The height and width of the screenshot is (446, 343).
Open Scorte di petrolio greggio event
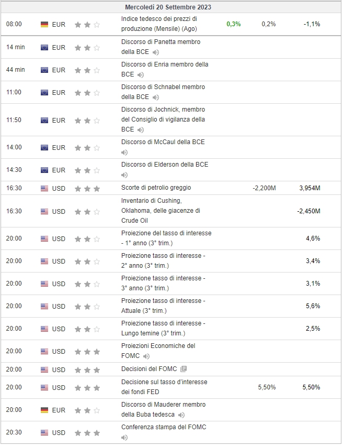pos(156,188)
